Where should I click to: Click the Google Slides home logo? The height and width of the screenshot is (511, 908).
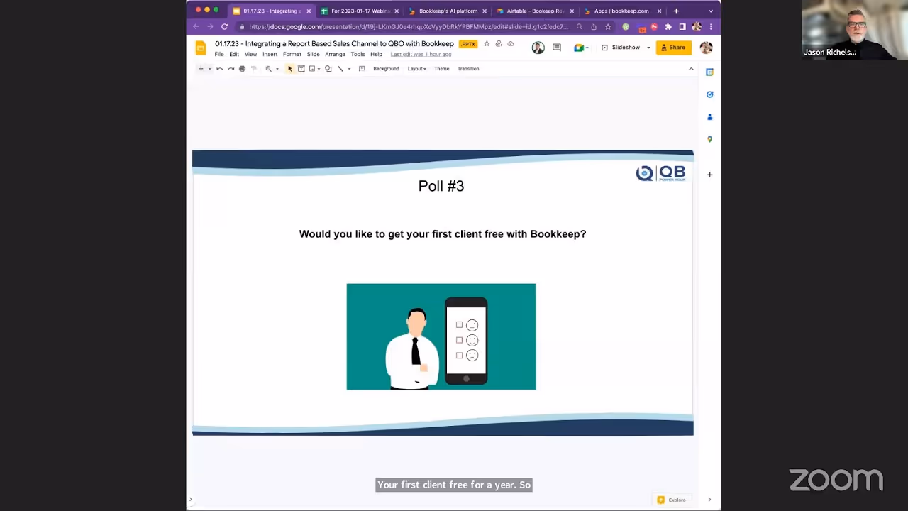[x=201, y=48]
